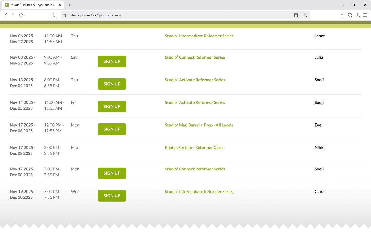View Studio³ Mat, Barrel + Prop class details
Viewport: 371px width, 232px height.
click(x=199, y=125)
